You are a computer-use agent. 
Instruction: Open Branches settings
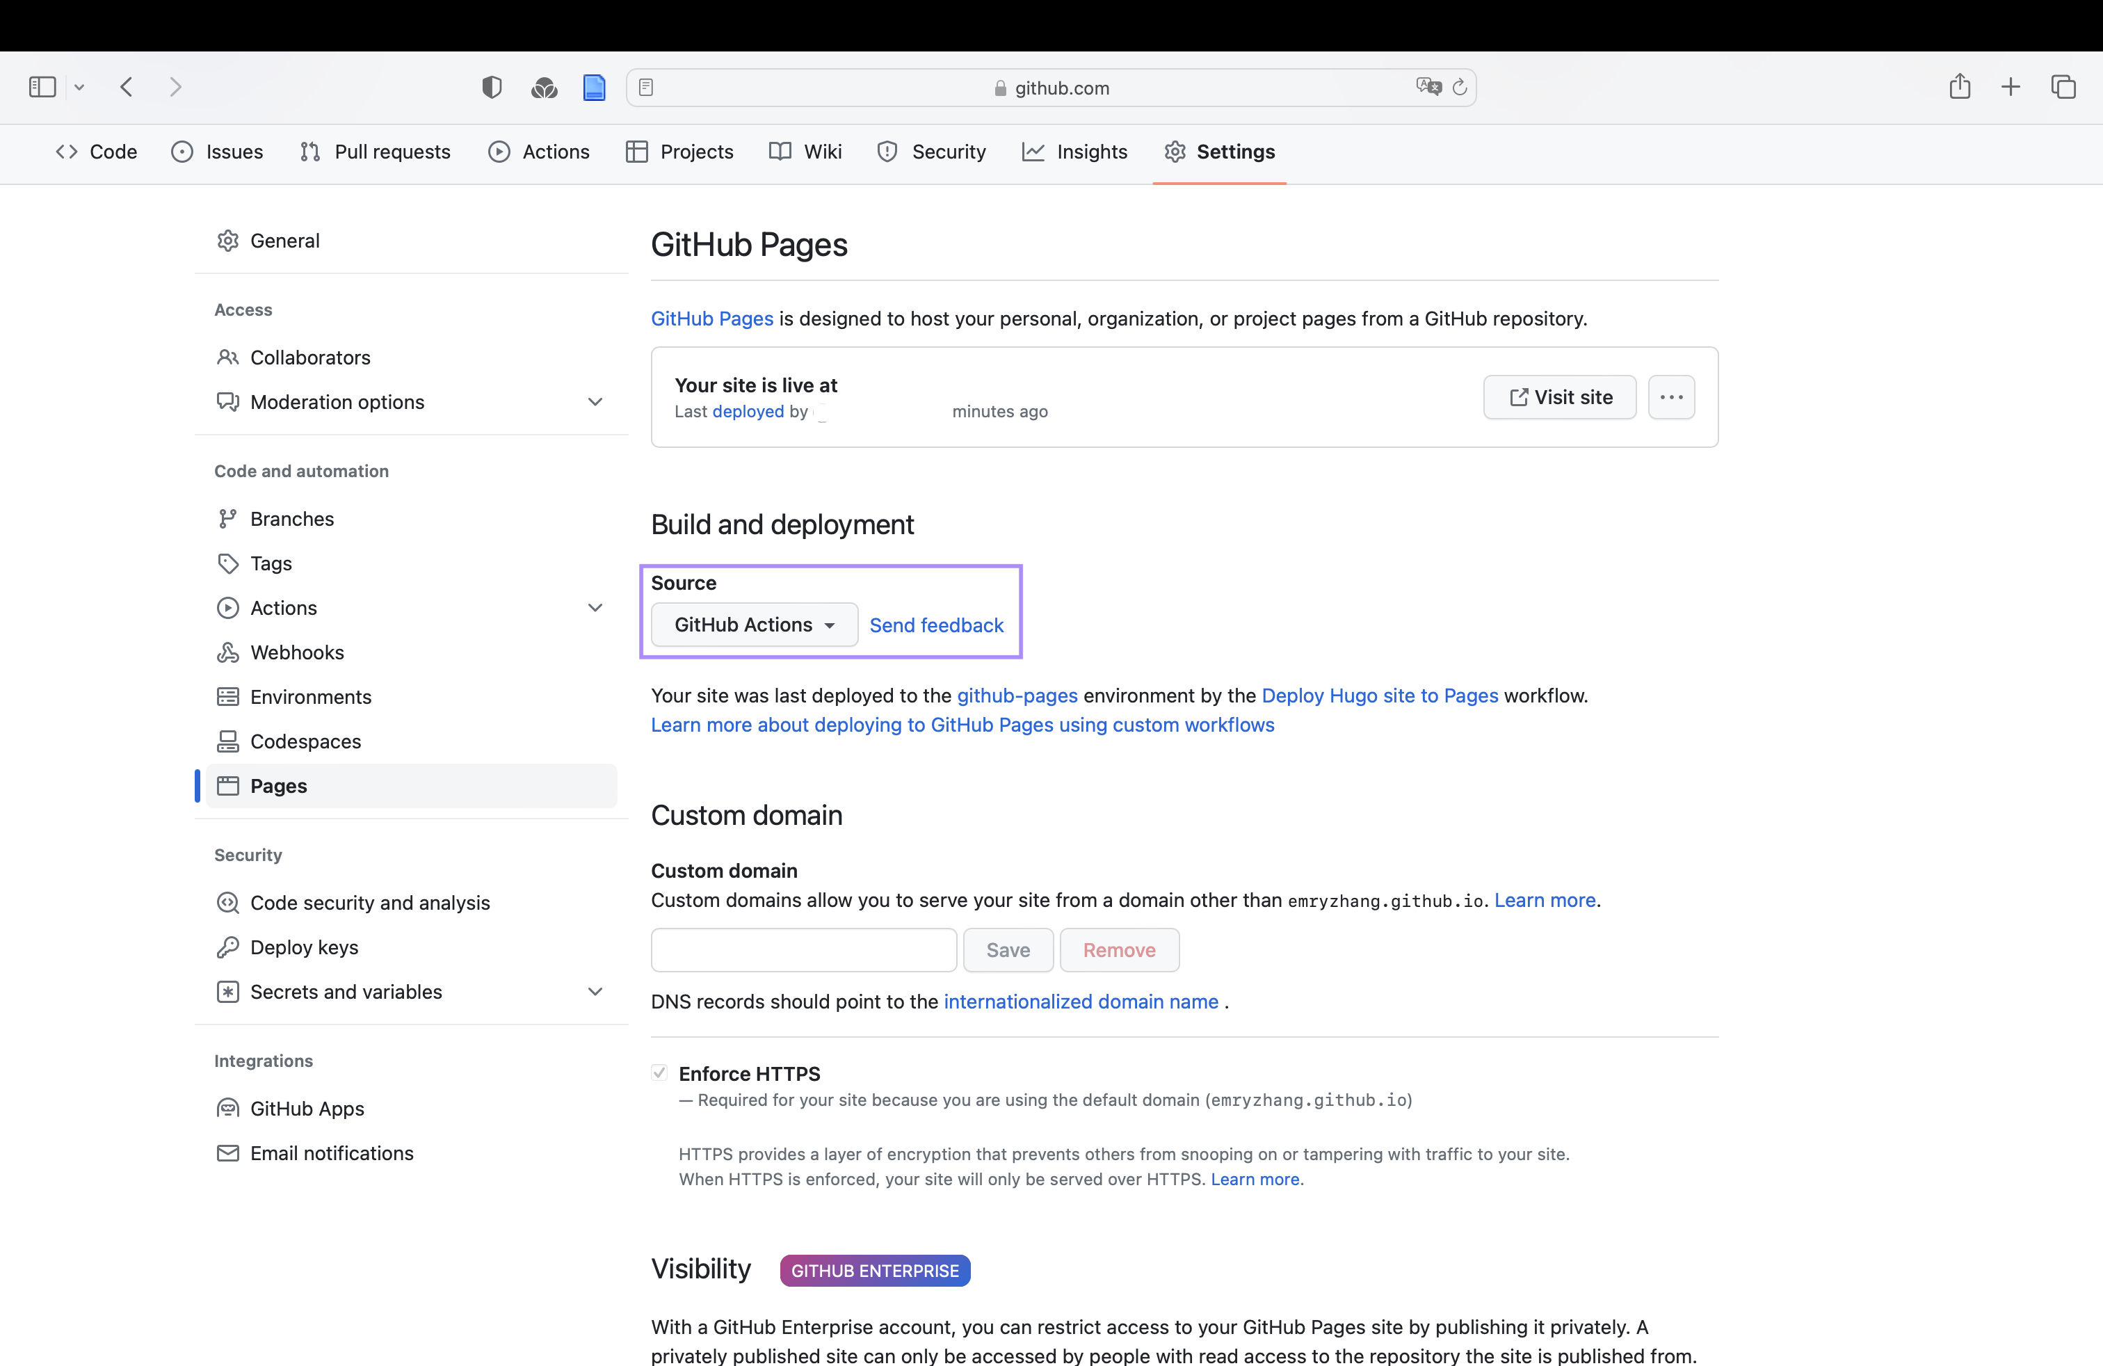(x=411, y=519)
